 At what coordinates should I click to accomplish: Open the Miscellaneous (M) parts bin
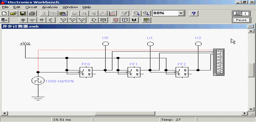point(134,20)
